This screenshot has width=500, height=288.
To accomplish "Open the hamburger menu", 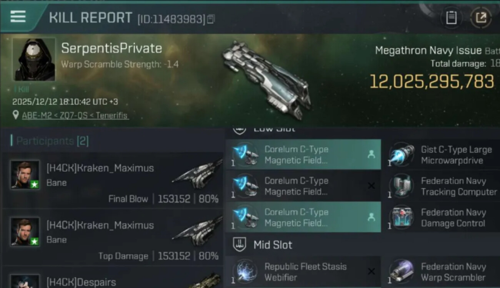I will click(x=18, y=17).
